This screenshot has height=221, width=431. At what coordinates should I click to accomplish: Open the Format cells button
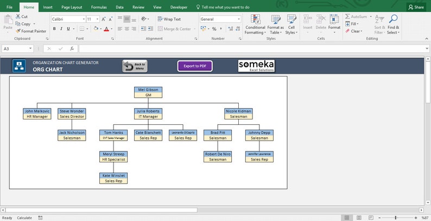click(334, 25)
